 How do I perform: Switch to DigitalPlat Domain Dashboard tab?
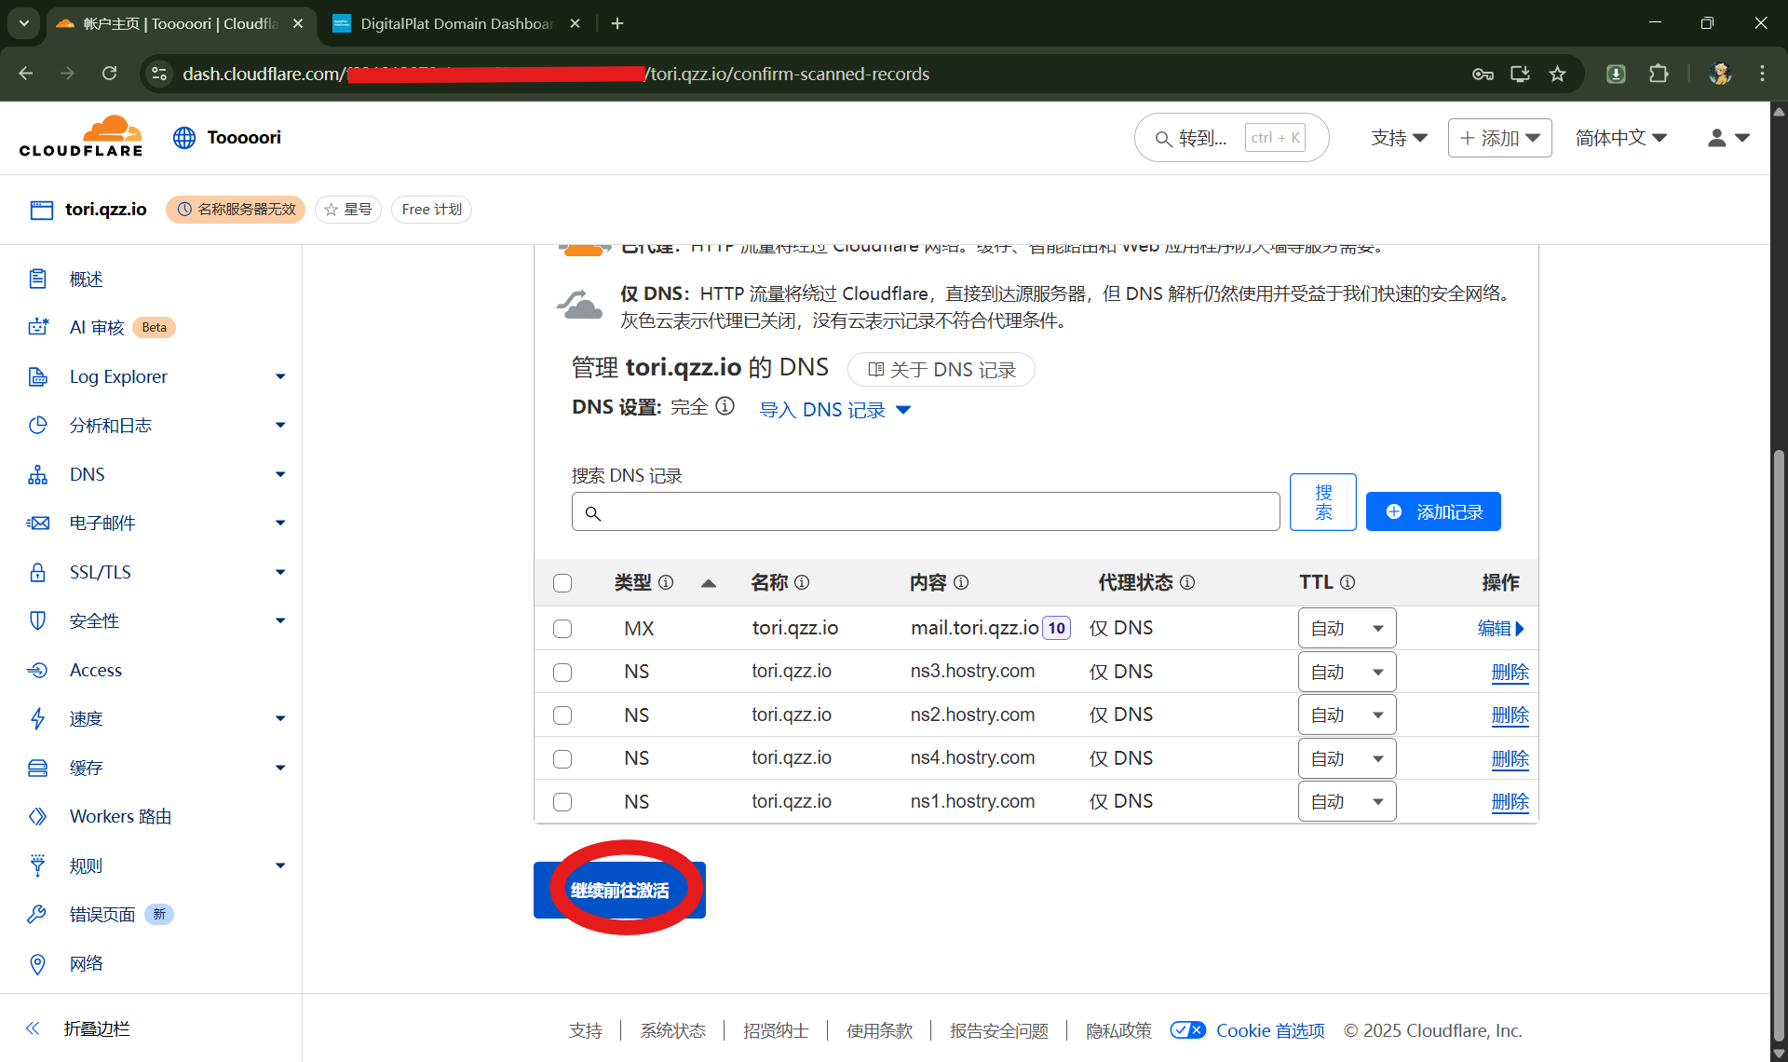point(456,23)
